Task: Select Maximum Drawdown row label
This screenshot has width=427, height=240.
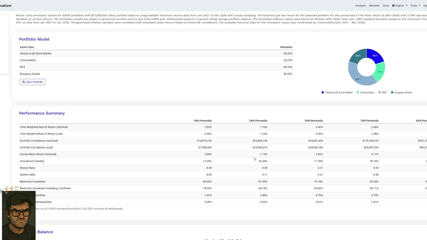Action: coord(32,182)
